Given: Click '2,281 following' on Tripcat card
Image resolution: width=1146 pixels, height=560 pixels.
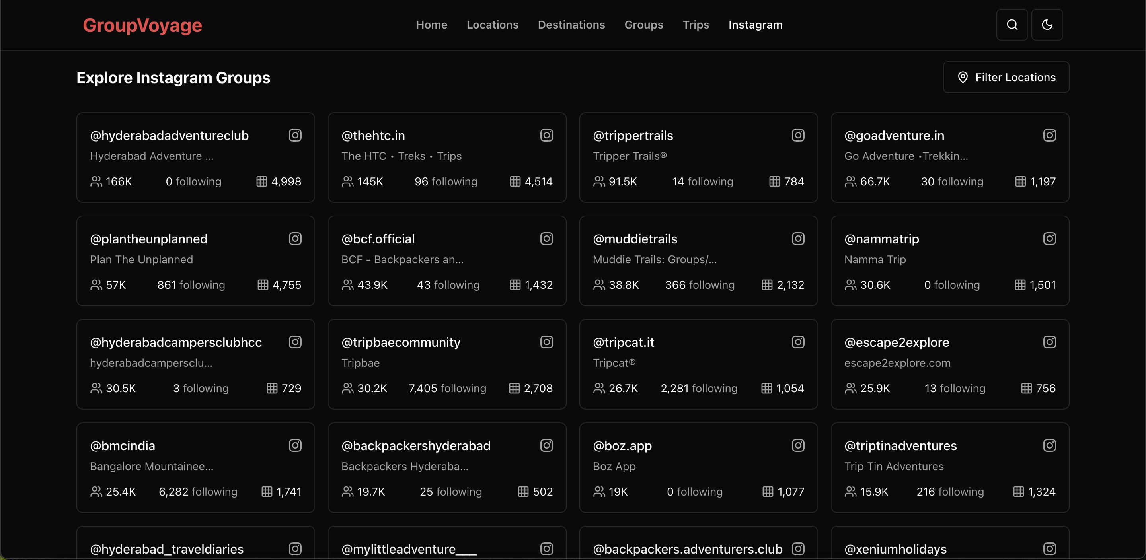Looking at the screenshot, I should (699, 388).
